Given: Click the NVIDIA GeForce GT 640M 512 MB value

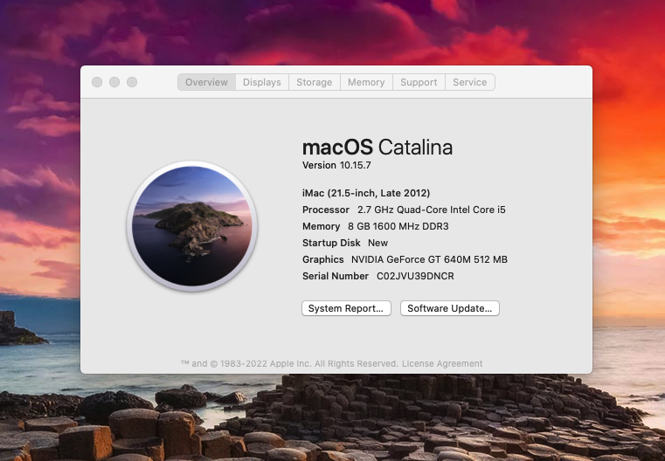Looking at the screenshot, I should point(429,259).
